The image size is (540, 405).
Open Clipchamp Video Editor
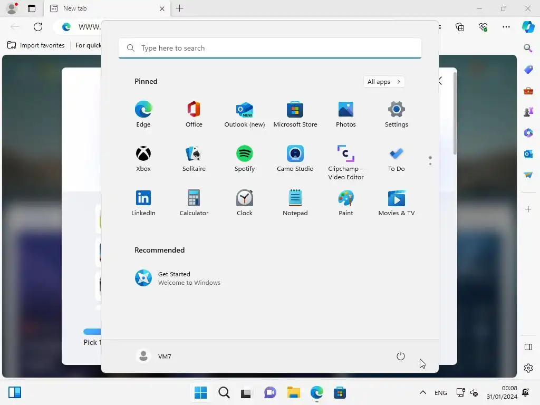tap(346, 162)
